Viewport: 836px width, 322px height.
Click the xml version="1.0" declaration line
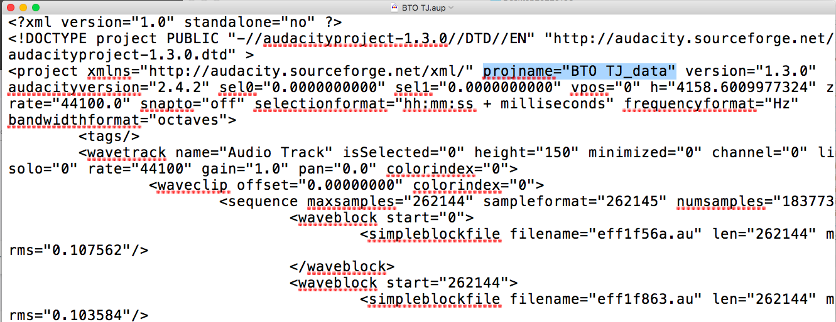point(175,22)
